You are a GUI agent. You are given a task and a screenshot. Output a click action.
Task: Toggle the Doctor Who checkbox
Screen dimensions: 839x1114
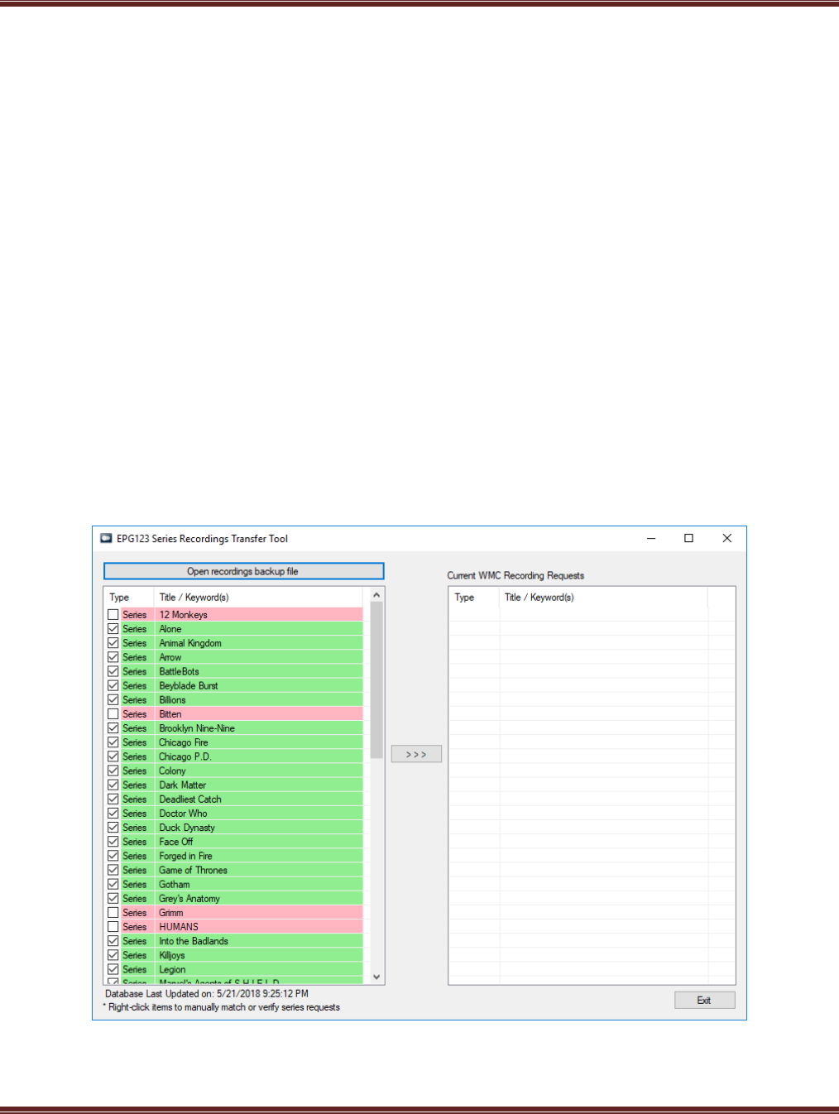coord(113,813)
